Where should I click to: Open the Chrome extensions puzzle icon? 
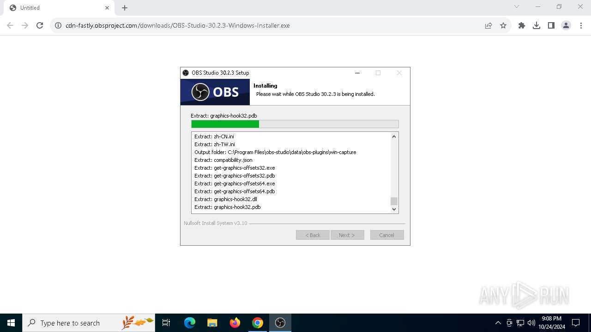[522, 25]
